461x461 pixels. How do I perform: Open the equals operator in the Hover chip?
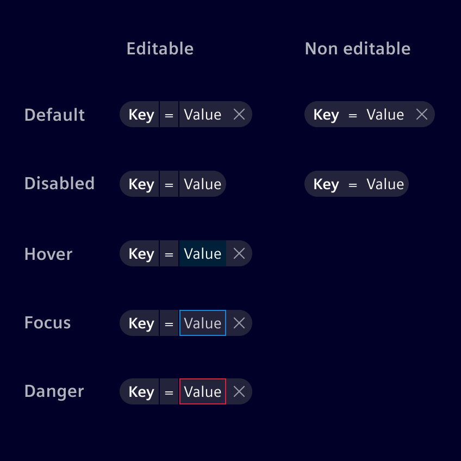[169, 254]
